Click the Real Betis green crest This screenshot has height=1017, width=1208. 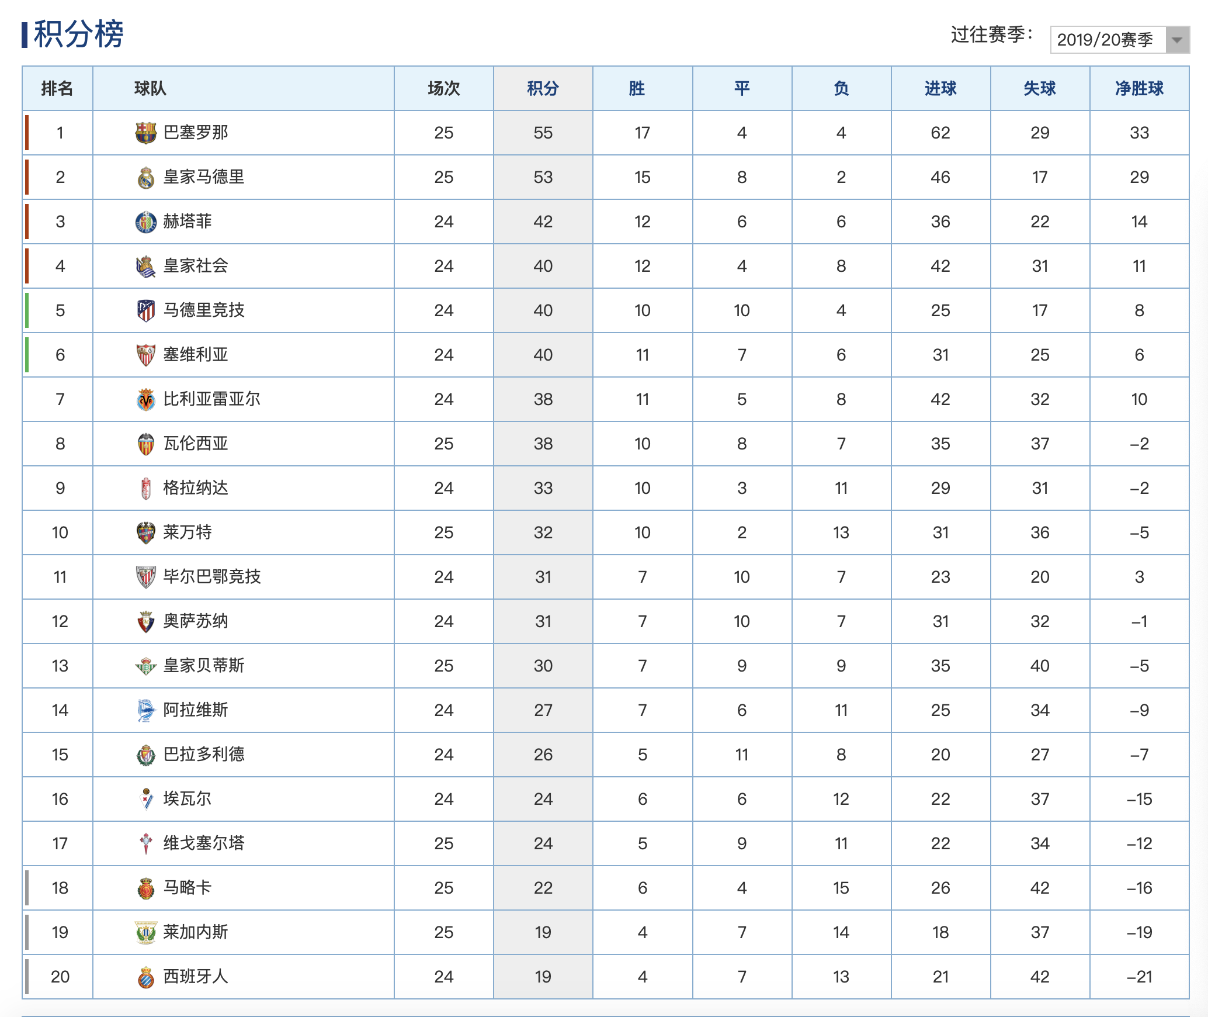coord(145,666)
